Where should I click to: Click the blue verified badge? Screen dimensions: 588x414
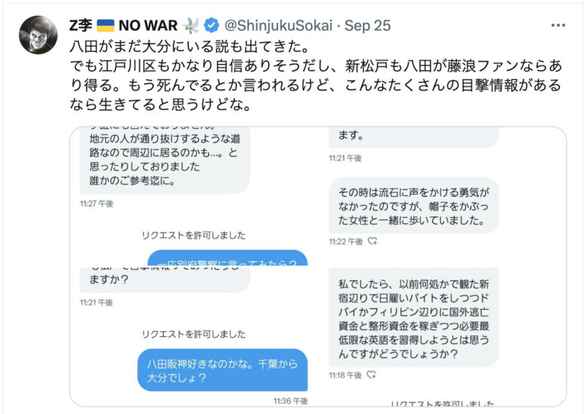pos(212,26)
